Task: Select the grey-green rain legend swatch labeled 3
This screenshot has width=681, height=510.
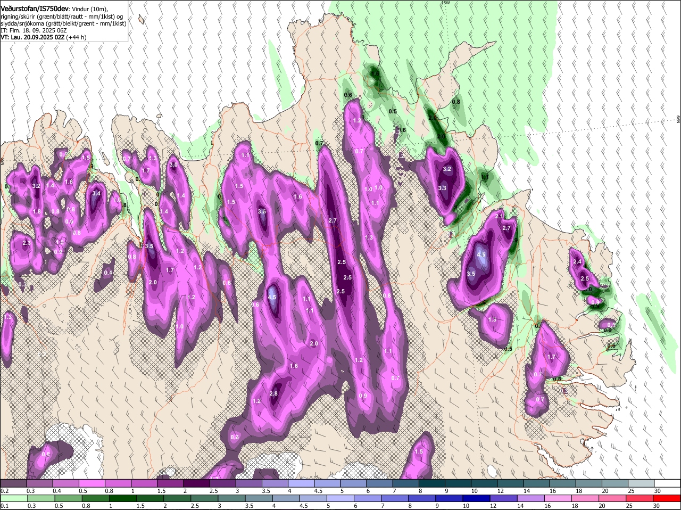Action: point(231,498)
